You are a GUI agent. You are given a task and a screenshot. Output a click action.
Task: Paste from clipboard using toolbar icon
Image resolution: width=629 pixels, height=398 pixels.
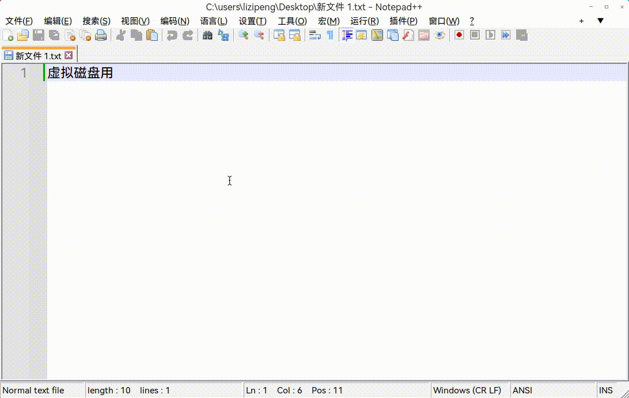(151, 35)
